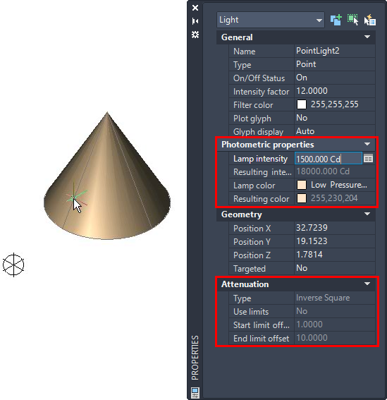
Task: Click the point light glyph in viewport
Action: (x=13, y=265)
